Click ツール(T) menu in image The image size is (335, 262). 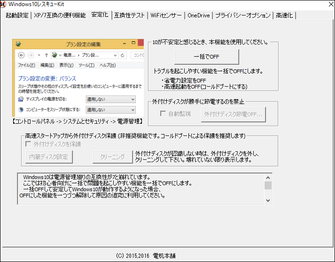coord(86,65)
